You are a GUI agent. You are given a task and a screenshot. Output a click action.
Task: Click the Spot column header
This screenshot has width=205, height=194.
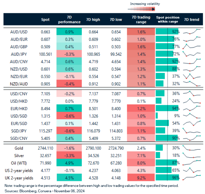(x=45, y=20)
